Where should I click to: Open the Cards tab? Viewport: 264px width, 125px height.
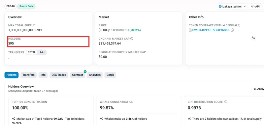pos(110,75)
